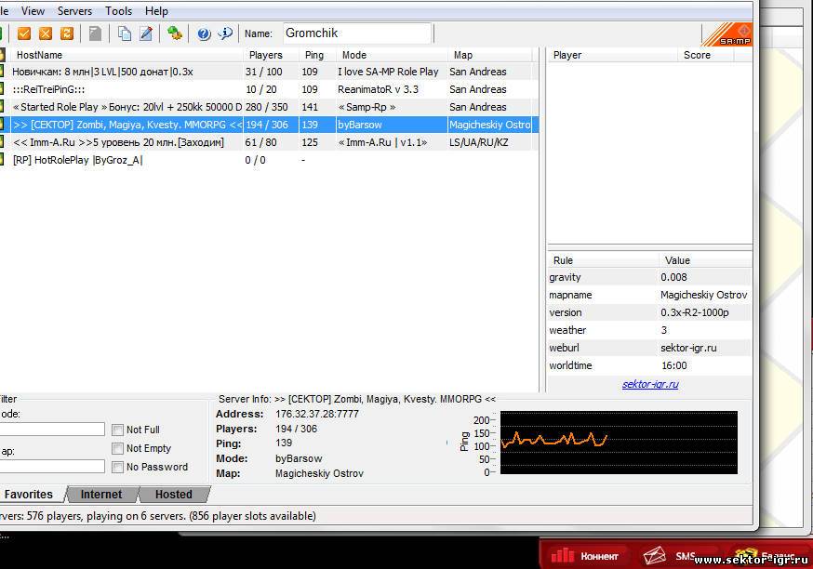Click the Name field containing Gromchik
The image size is (813, 569).
357,33
